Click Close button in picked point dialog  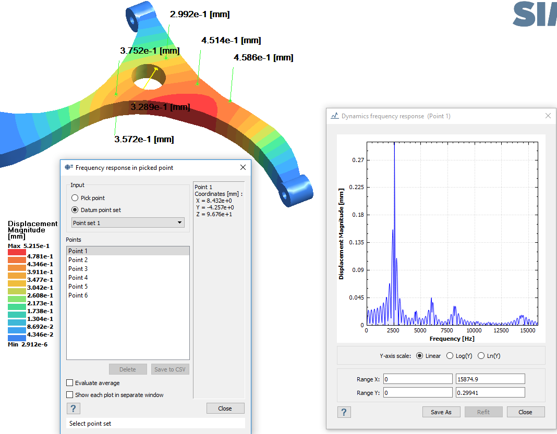coord(225,408)
